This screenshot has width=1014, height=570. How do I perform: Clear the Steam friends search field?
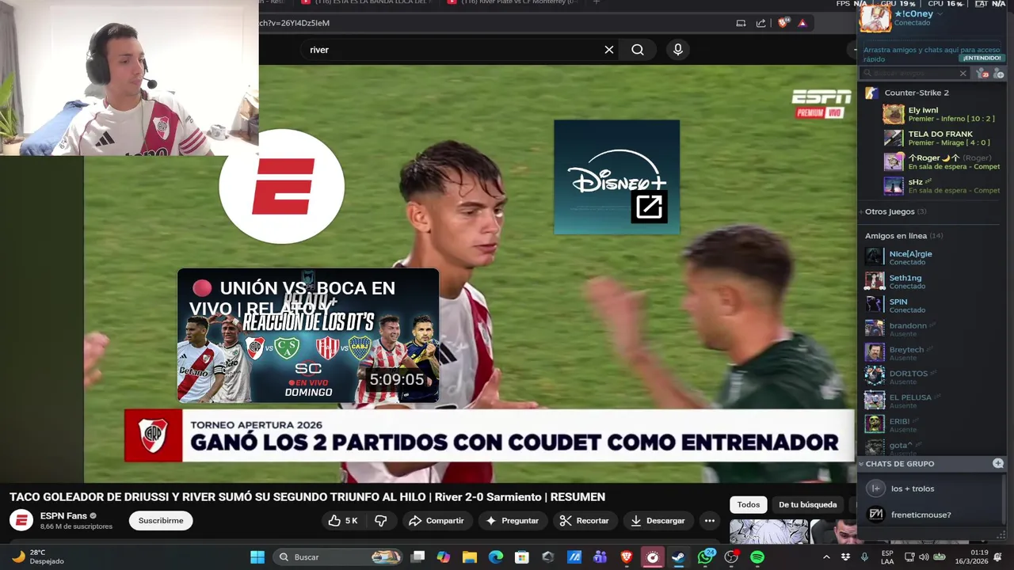[x=963, y=73]
